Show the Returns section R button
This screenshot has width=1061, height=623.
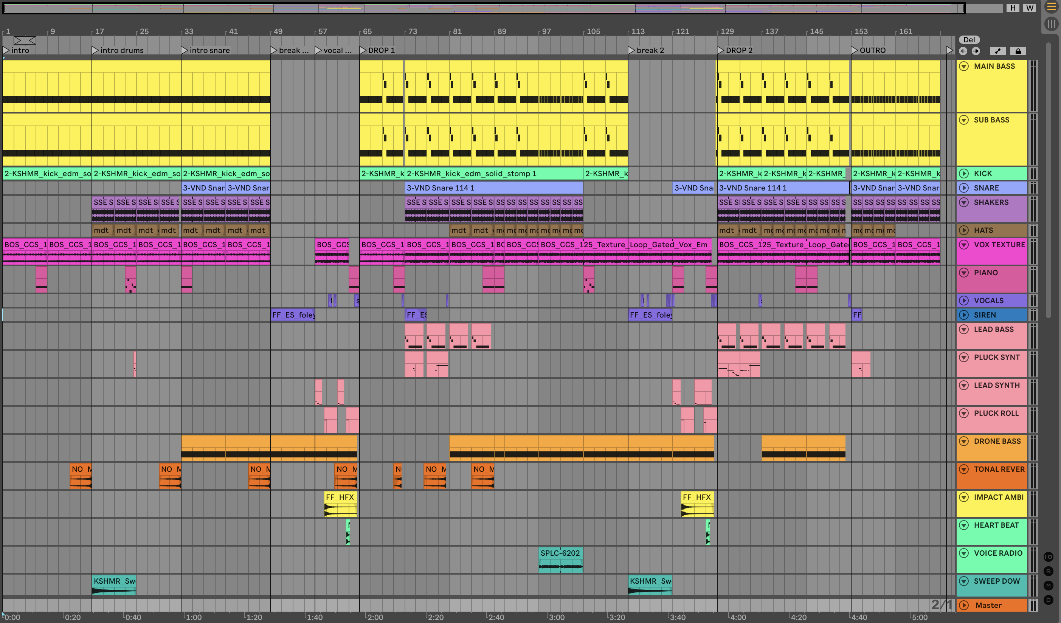point(1049,571)
